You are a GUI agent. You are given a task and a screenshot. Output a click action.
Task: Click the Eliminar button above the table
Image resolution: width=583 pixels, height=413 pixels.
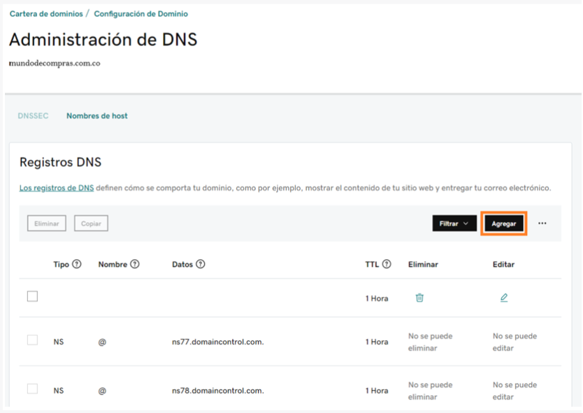point(46,224)
